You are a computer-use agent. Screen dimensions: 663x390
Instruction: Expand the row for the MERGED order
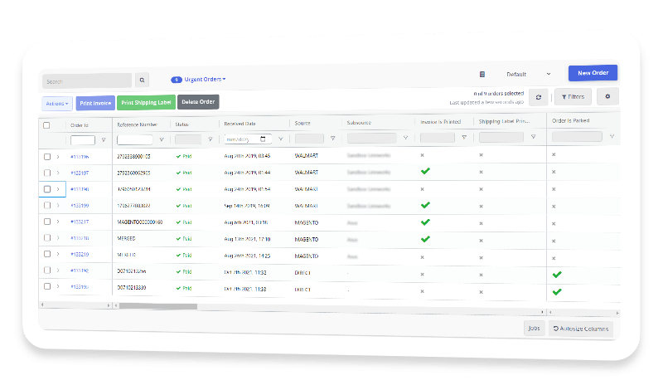[x=58, y=238]
